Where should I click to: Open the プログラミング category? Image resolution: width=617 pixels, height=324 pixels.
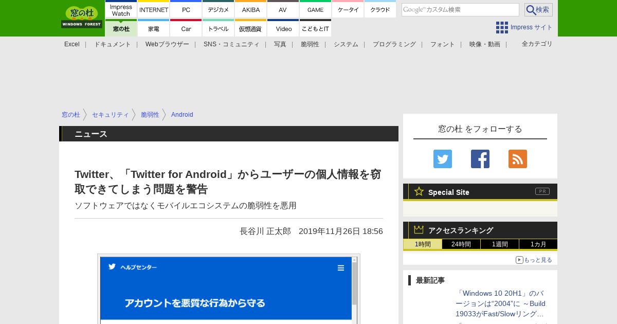pyautogui.click(x=394, y=44)
